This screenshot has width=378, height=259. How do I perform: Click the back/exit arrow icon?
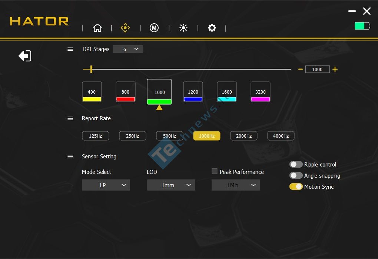pyautogui.click(x=25, y=56)
